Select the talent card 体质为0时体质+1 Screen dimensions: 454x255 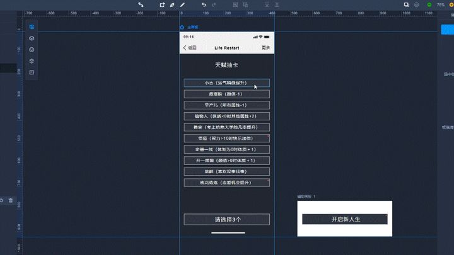(227, 149)
